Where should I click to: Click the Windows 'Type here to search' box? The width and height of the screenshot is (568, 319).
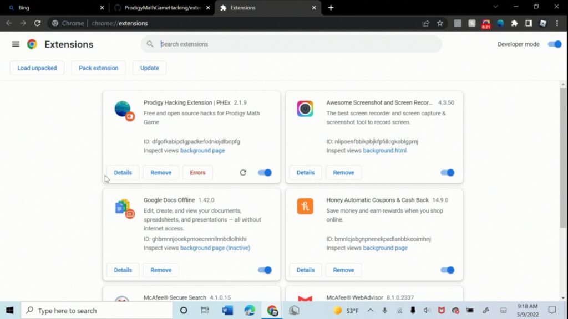[x=97, y=310]
